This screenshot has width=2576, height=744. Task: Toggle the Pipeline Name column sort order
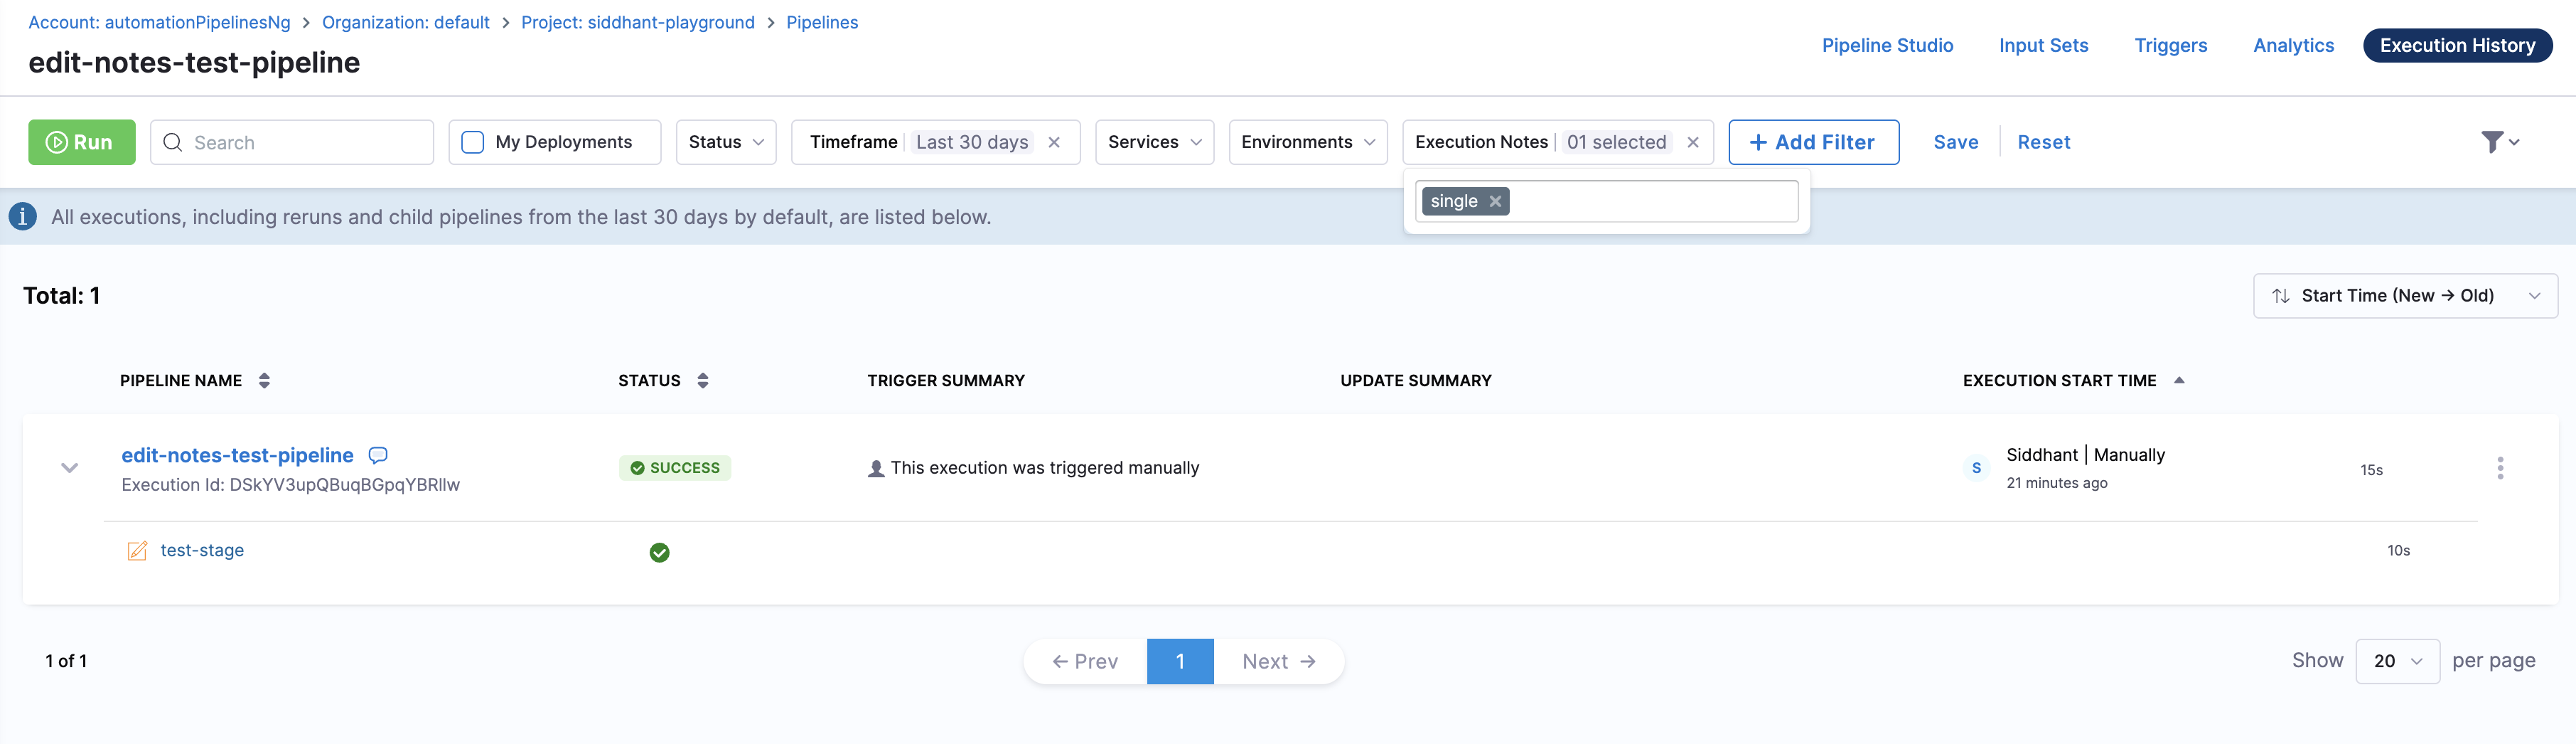[263, 380]
